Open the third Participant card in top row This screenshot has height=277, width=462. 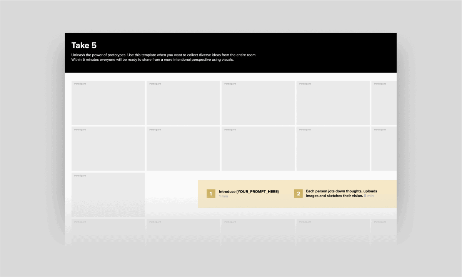point(258,103)
